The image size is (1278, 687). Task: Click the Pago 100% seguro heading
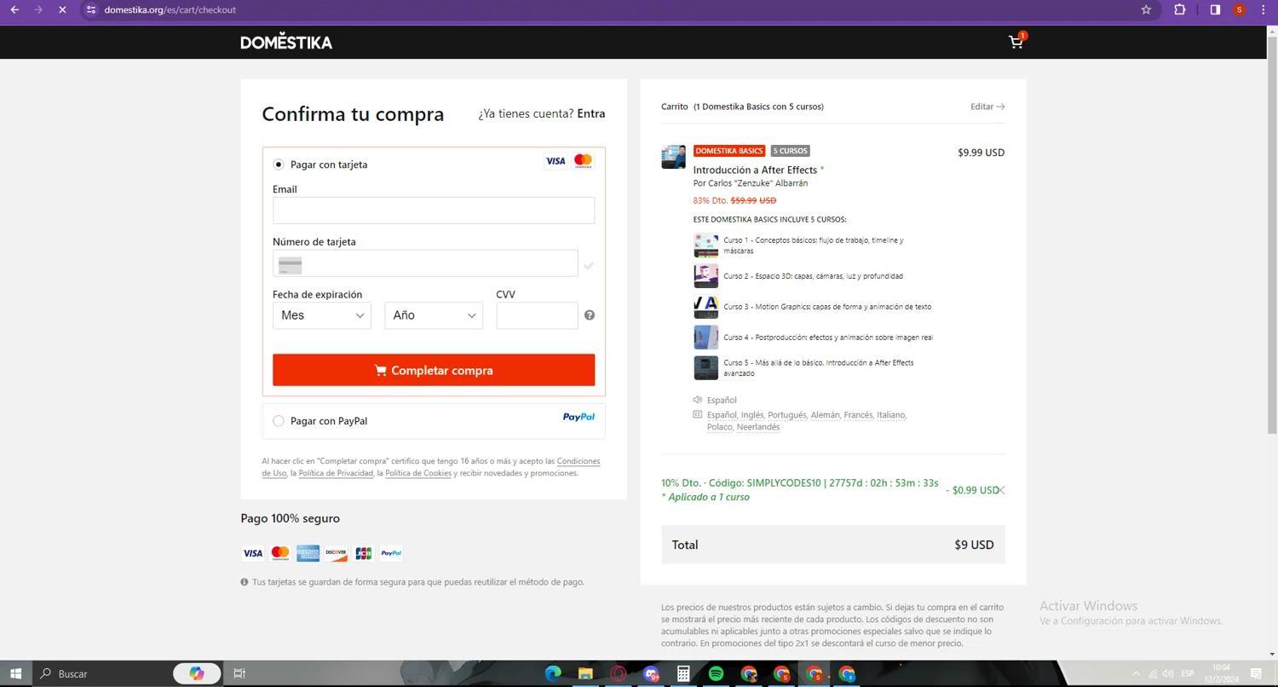click(290, 518)
